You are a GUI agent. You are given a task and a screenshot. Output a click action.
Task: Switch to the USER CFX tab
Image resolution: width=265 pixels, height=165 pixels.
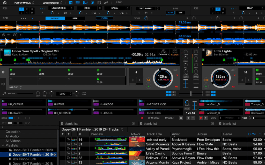[75, 18]
